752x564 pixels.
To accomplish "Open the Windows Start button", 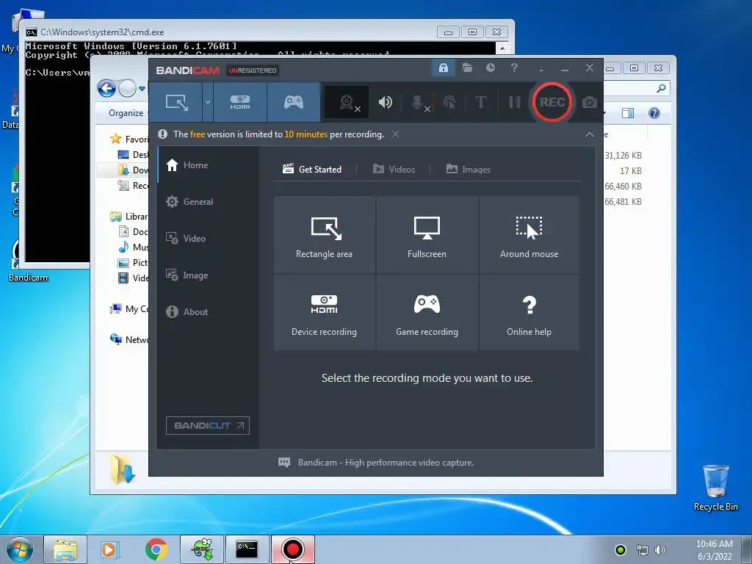I will pos(18,549).
